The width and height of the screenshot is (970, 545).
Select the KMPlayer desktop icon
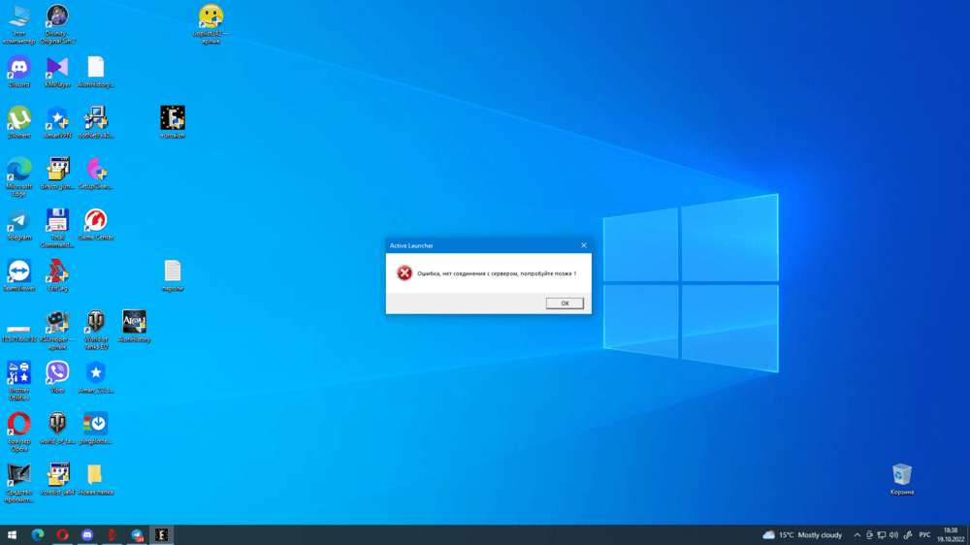click(x=57, y=68)
